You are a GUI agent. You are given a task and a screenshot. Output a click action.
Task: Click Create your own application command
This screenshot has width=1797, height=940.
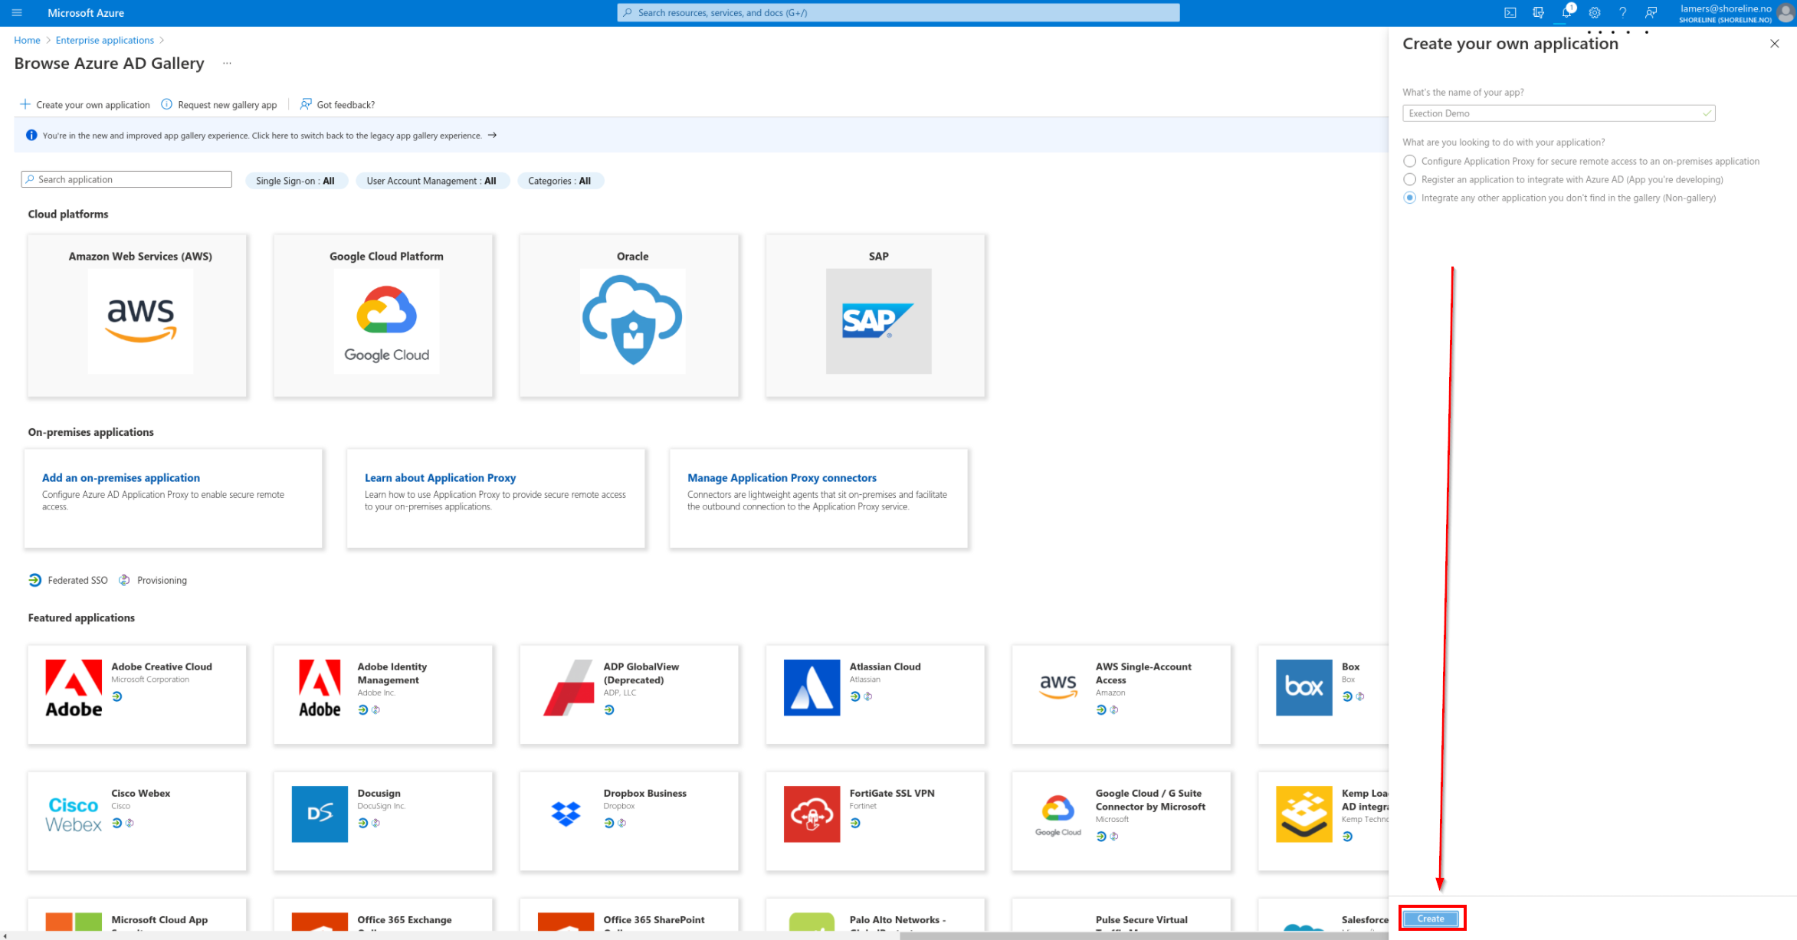[85, 105]
